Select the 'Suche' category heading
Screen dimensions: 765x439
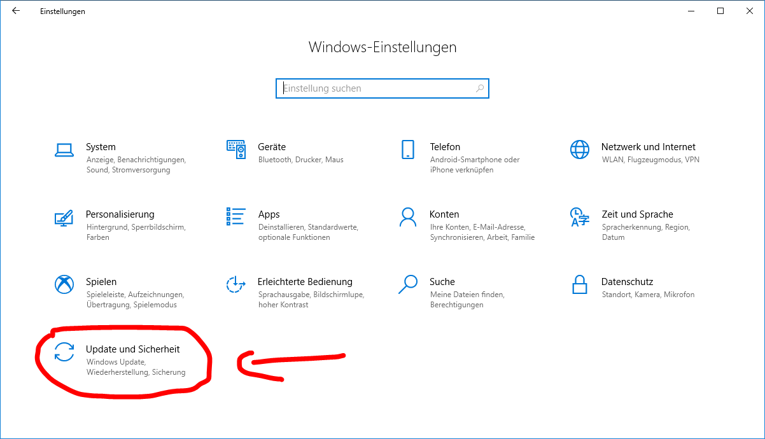tap(442, 282)
